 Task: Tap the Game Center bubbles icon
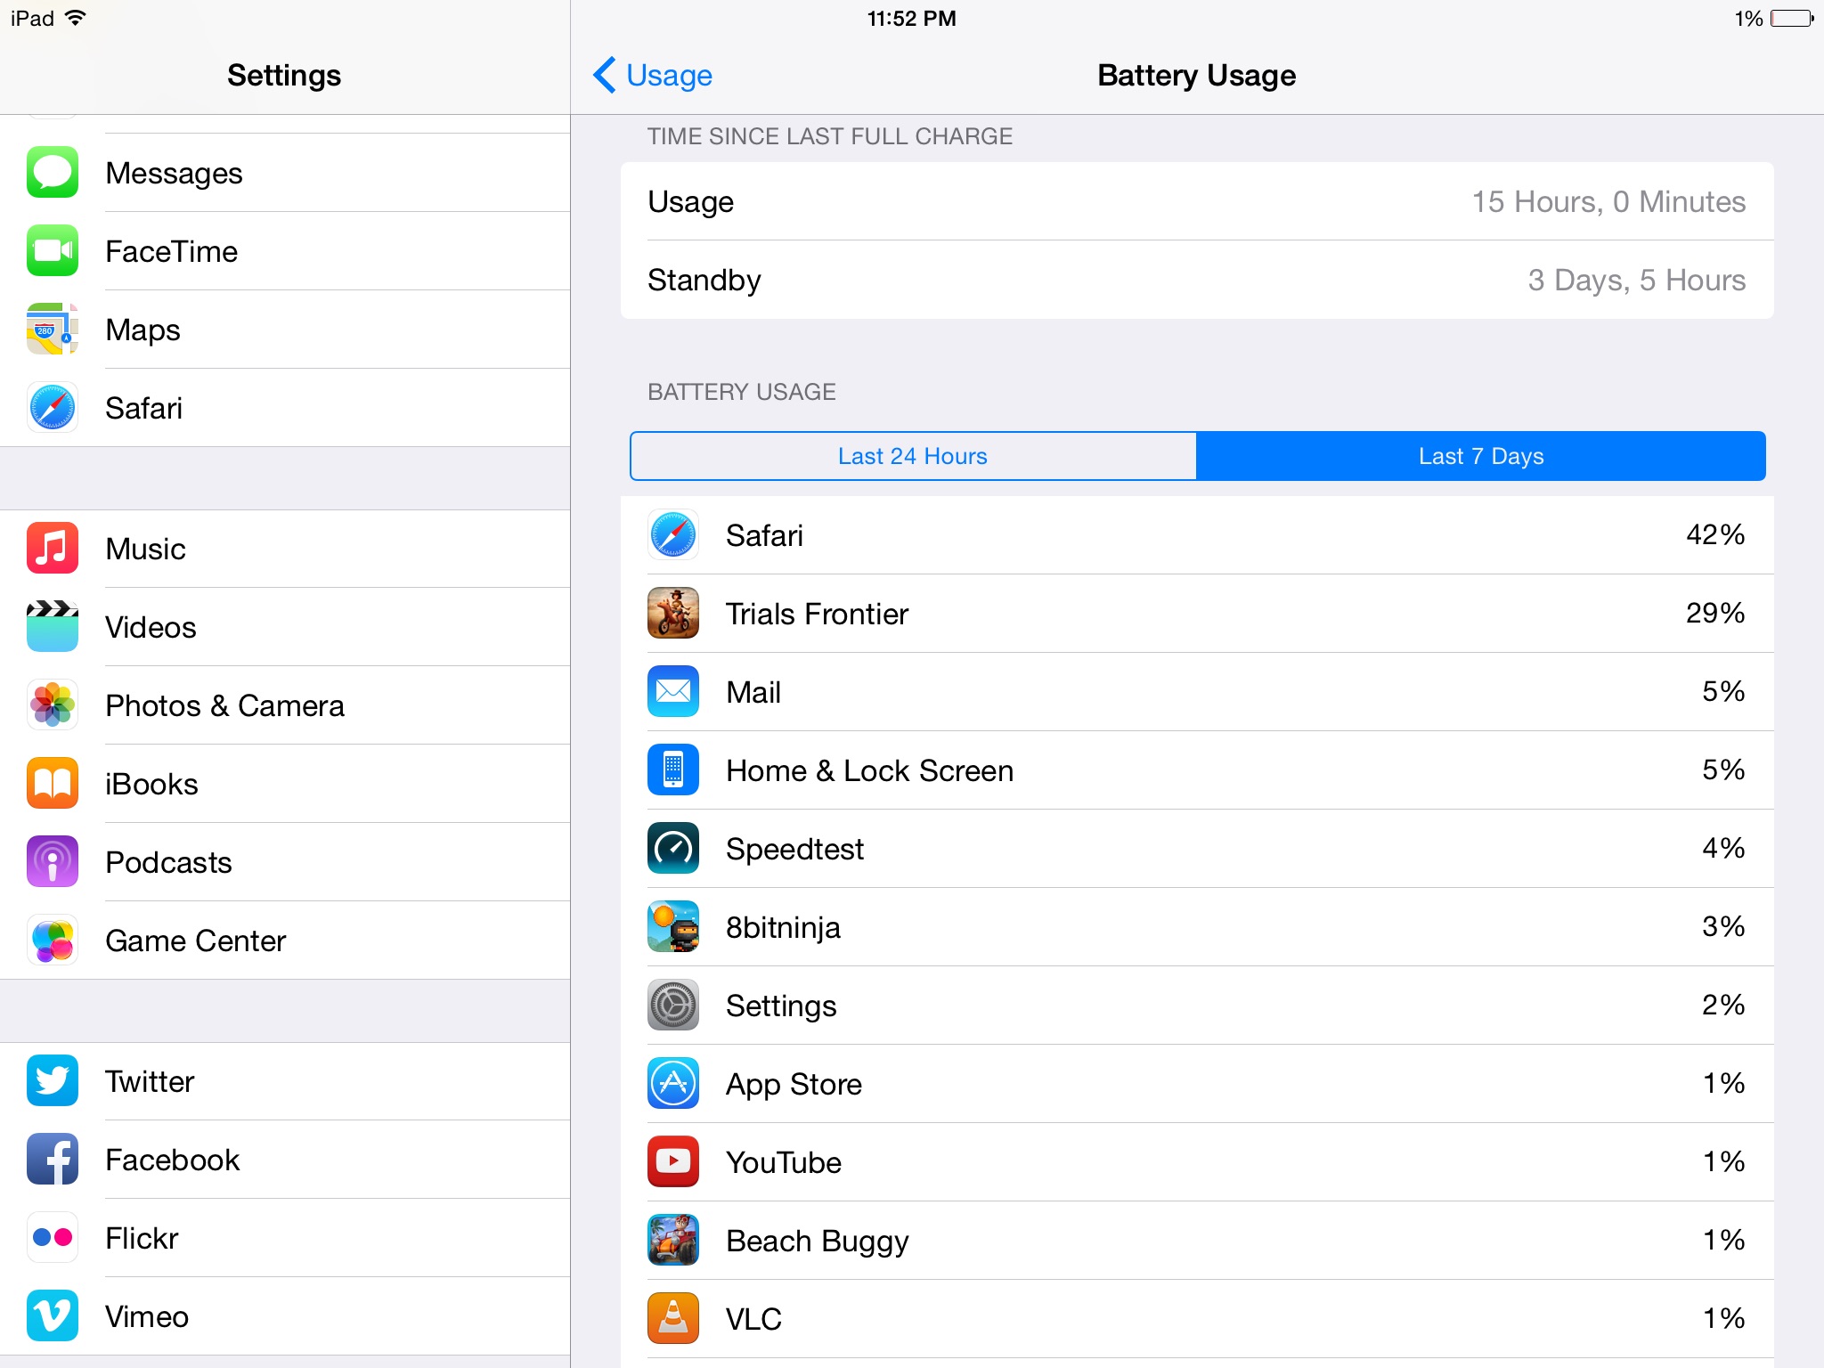[53, 940]
